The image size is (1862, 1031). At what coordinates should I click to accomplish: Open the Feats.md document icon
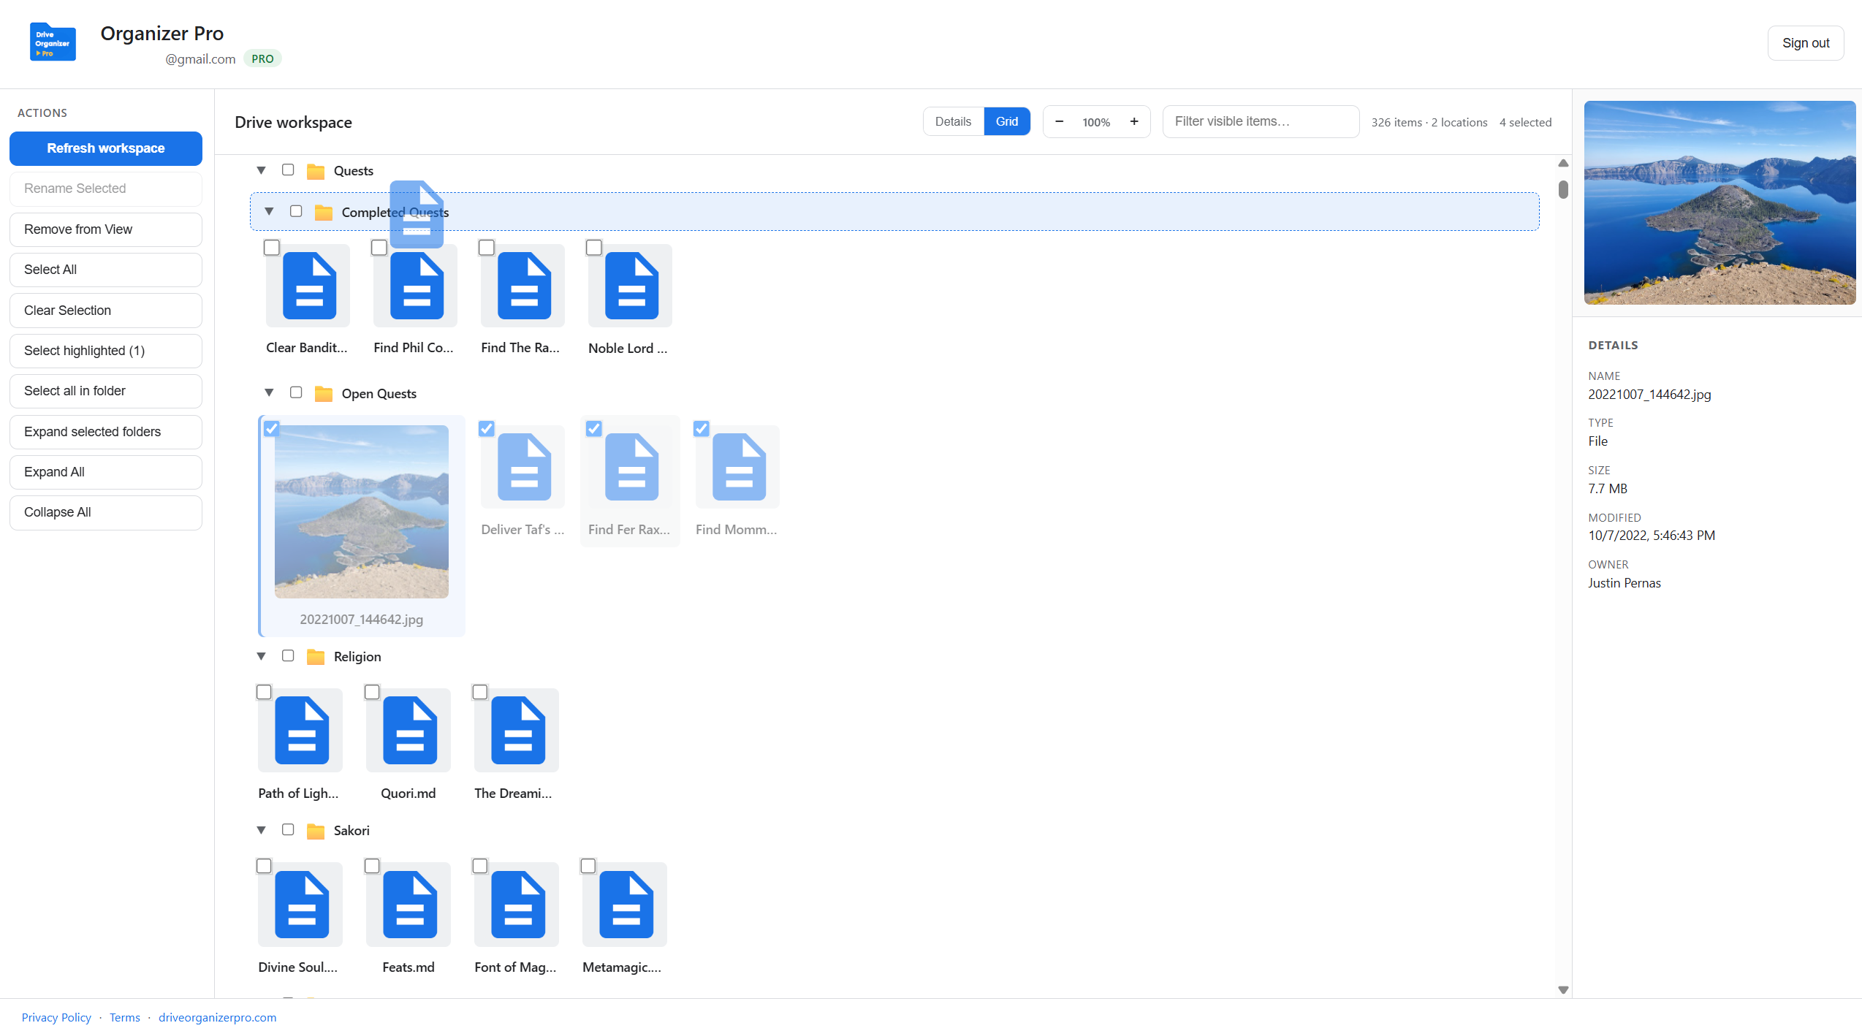pyautogui.click(x=410, y=905)
